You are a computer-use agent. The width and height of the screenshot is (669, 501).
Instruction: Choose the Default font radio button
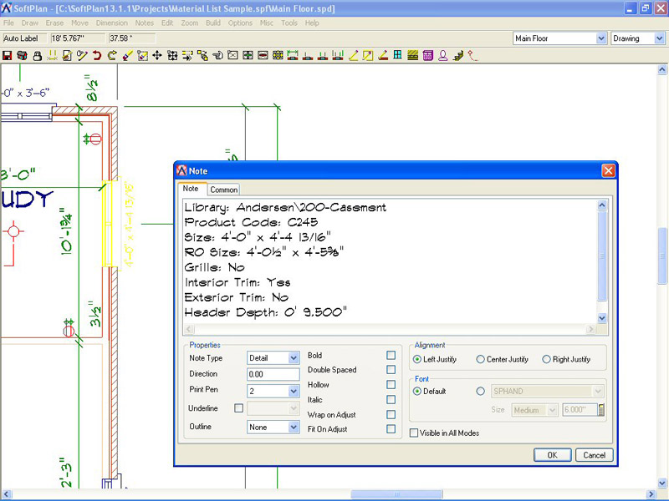coord(416,391)
